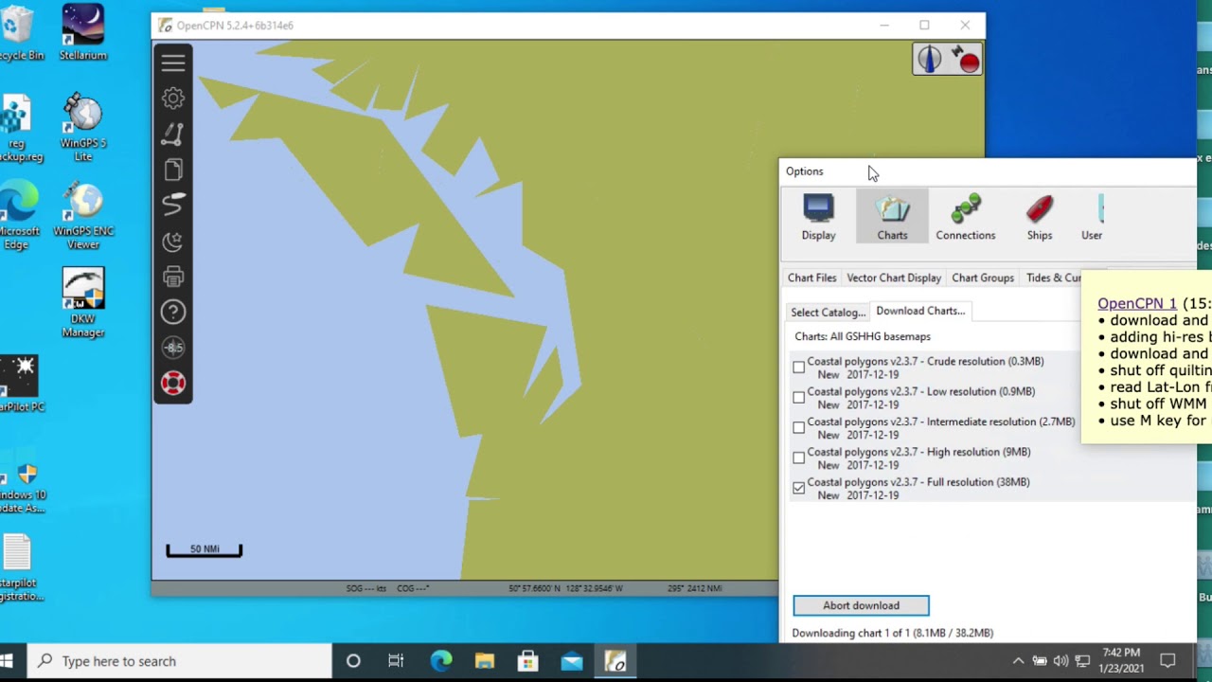Open the Connections options section
The width and height of the screenshot is (1212, 682).
point(965,218)
